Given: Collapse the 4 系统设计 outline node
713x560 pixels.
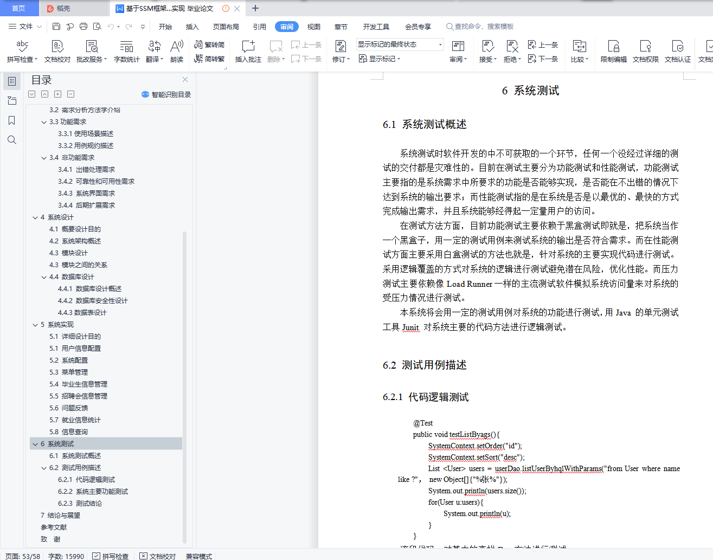Looking at the screenshot, I should coord(35,217).
